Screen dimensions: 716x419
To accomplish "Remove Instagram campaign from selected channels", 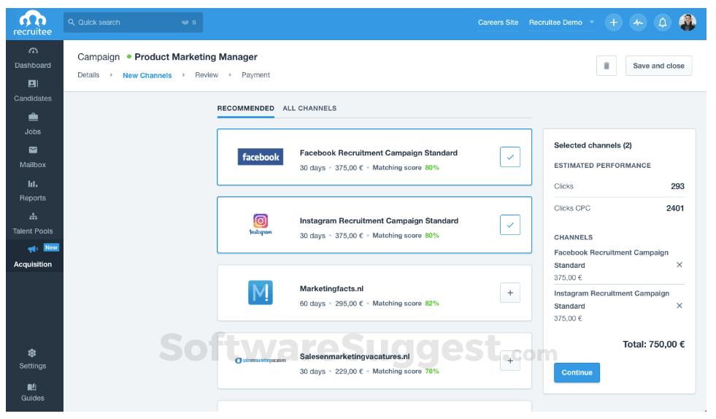I will coord(680,306).
